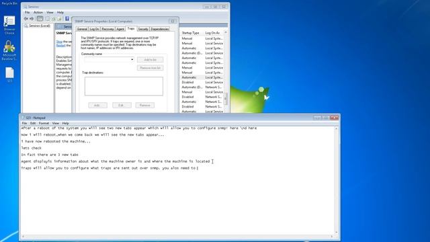Click the Notepad line starting 'Now I will reboot'
This screenshot has width=430, height=242.
(x=93, y=134)
